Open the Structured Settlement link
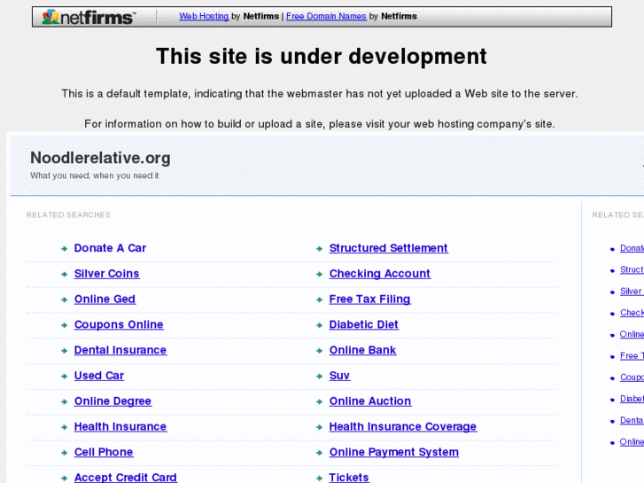The height and width of the screenshot is (483, 644). point(389,248)
